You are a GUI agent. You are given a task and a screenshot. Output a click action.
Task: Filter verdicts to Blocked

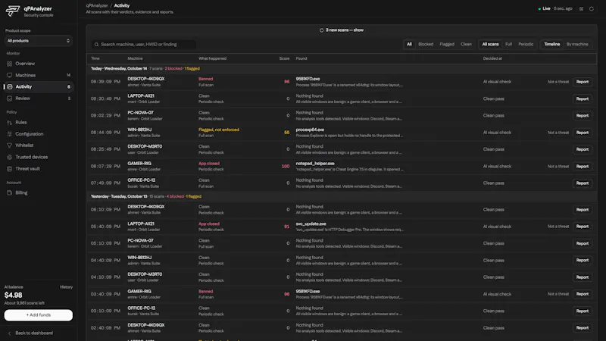click(426, 44)
